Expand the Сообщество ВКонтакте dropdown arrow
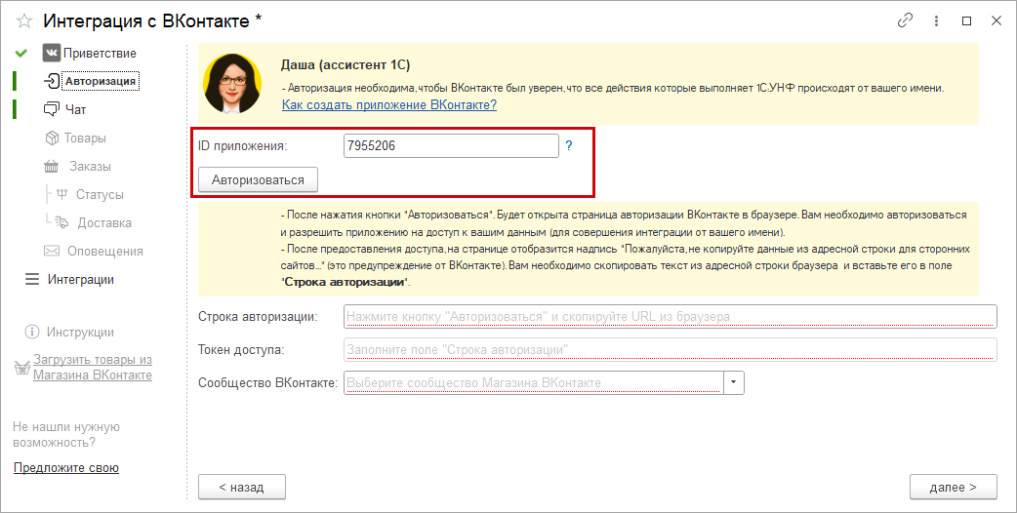The image size is (1017, 513). click(x=734, y=382)
